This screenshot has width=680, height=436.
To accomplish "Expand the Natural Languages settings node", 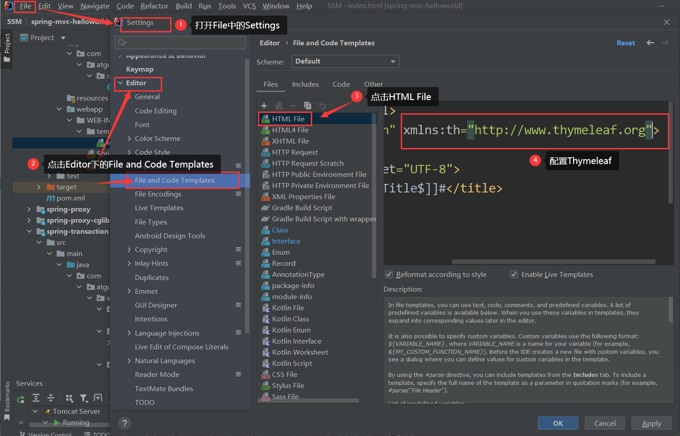I will point(129,361).
